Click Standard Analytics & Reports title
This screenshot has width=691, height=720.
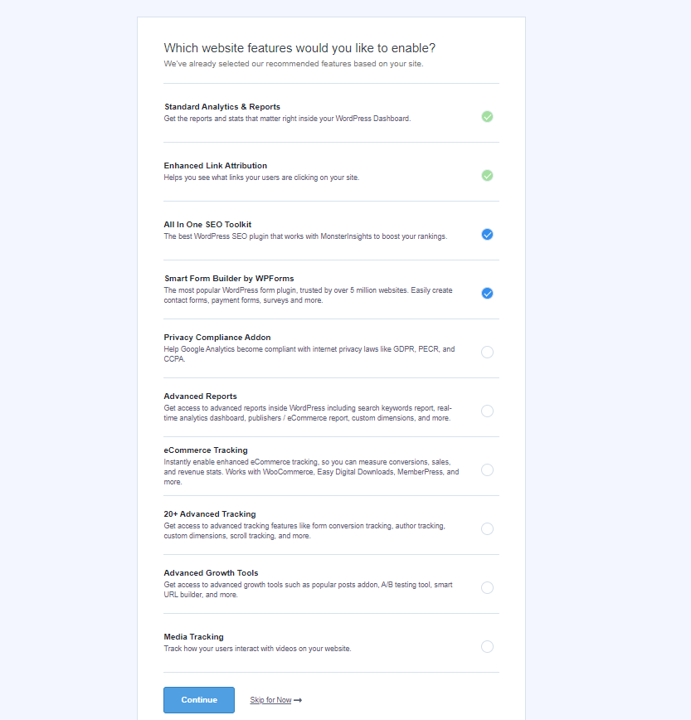point(222,106)
